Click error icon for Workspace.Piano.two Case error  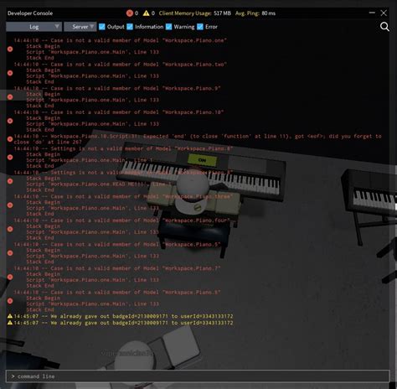[10, 73]
